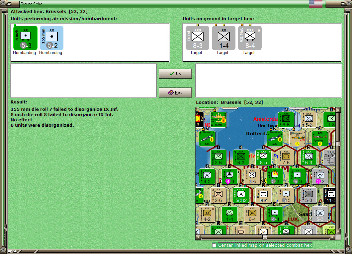Click the '8 inch die roll 8' result line
352x254 pixels.
pos(62,114)
